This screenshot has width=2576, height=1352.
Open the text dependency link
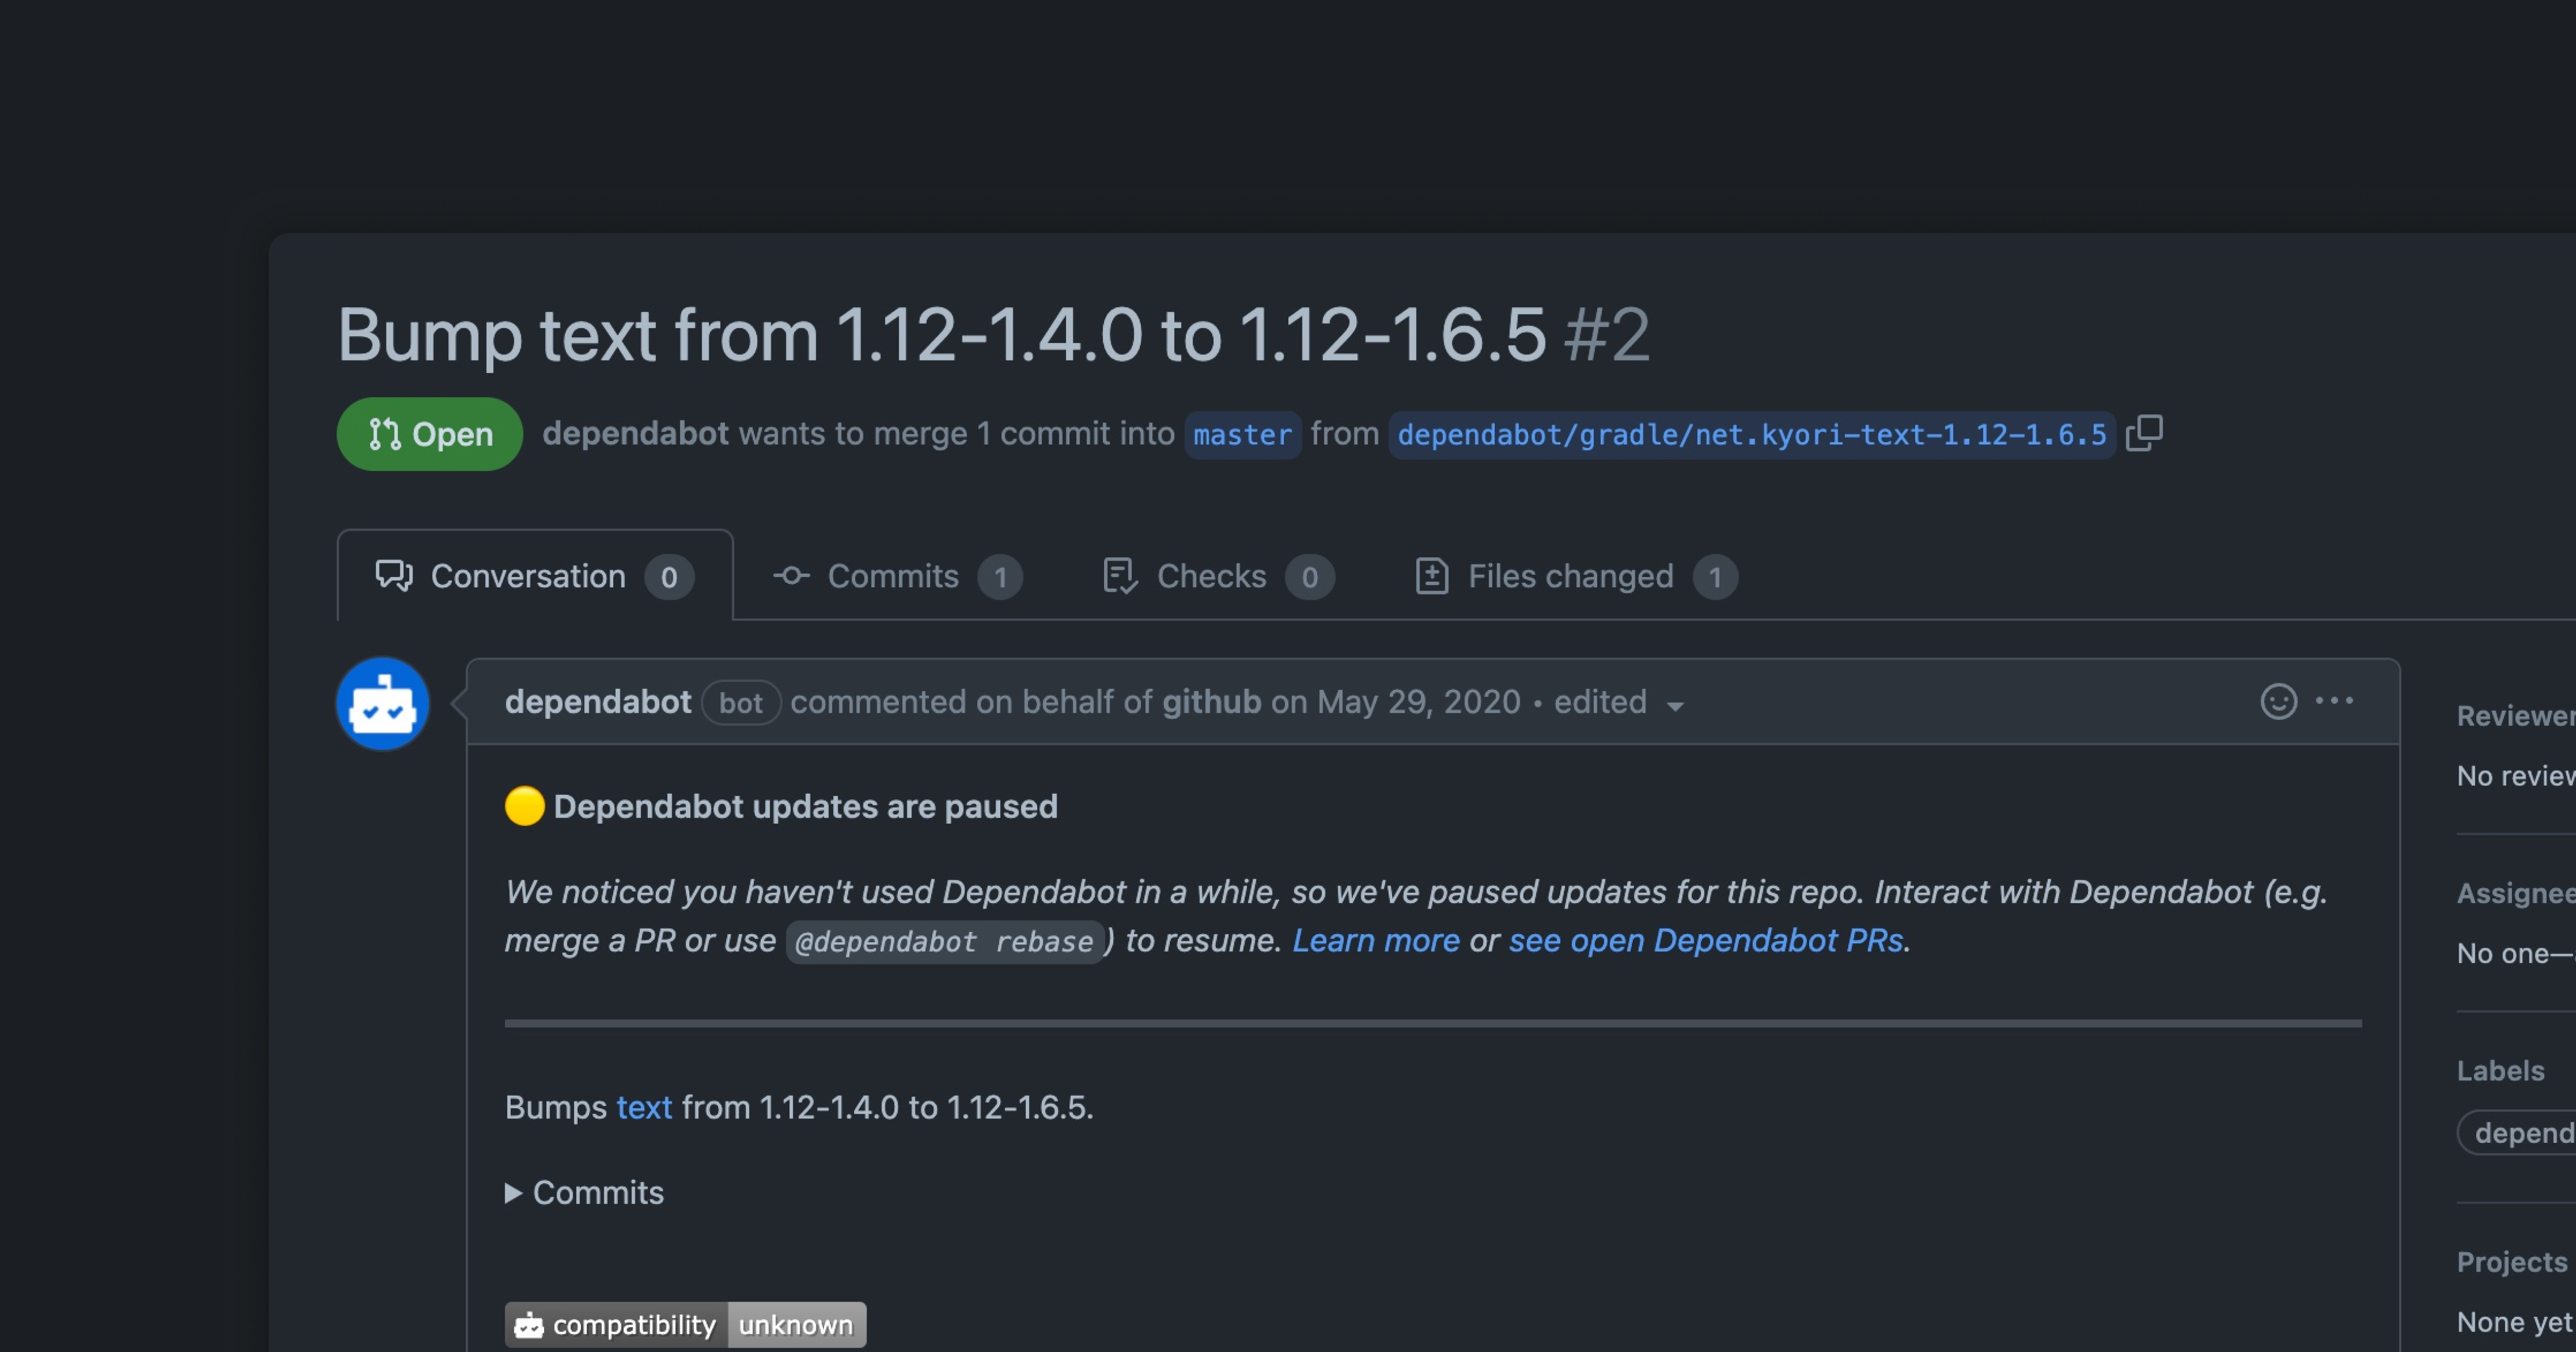(x=643, y=1107)
